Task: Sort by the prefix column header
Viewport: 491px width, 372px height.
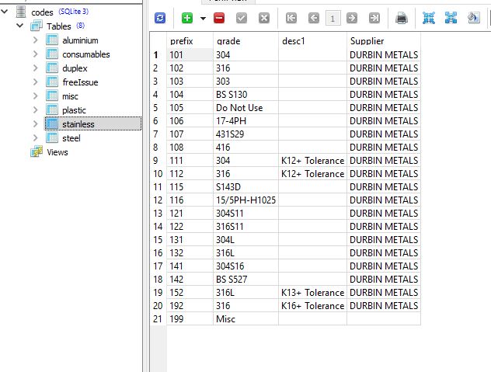Action: click(x=190, y=41)
